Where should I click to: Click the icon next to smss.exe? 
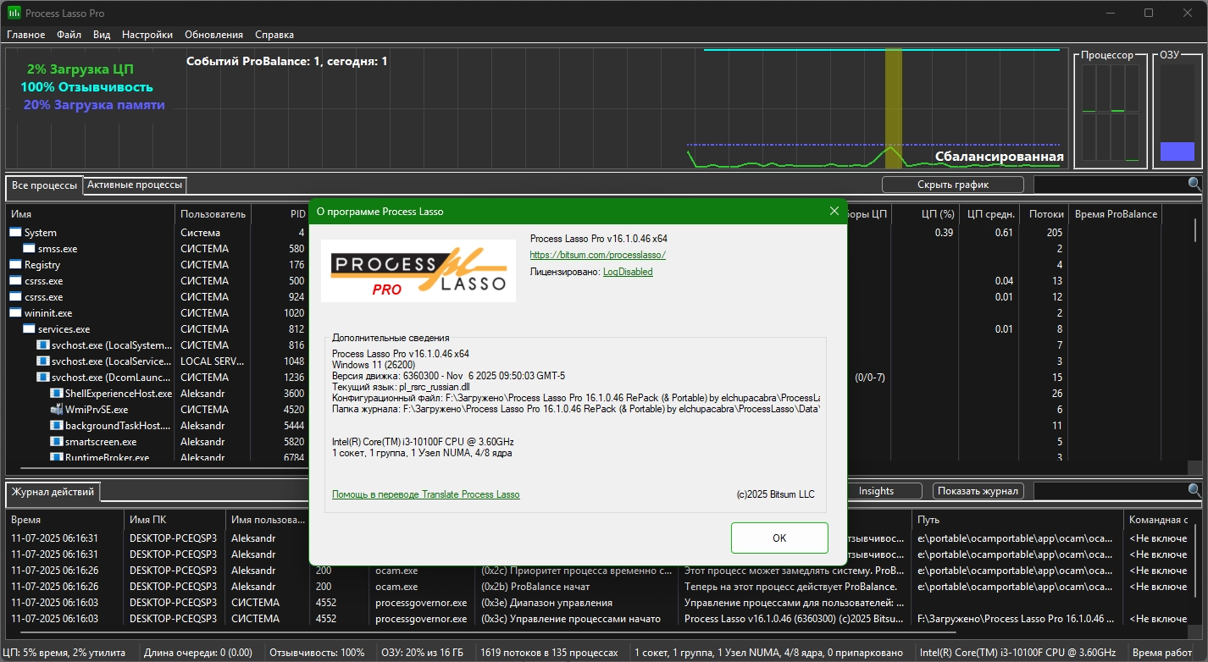[30, 249]
